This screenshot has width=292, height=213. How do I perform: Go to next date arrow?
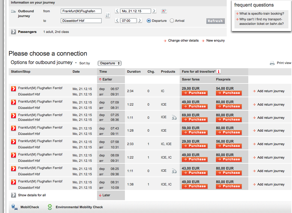tap(154, 11)
